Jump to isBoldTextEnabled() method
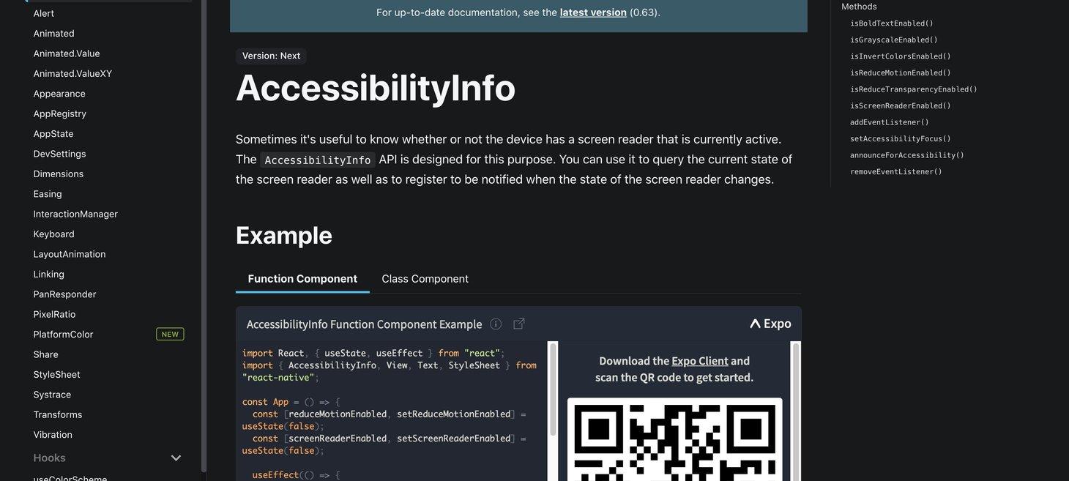The height and width of the screenshot is (481, 1069). [892, 23]
